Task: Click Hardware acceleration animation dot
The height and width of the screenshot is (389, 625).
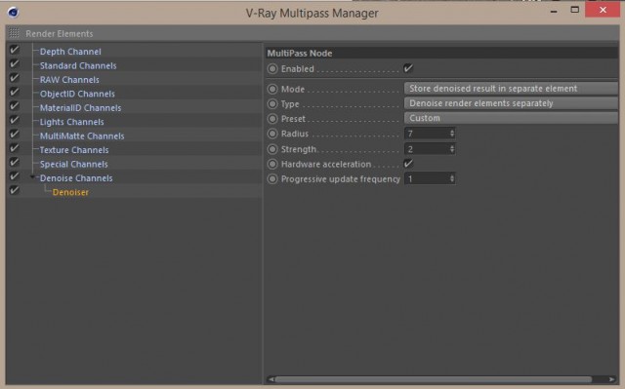Action: pos(272,164)
